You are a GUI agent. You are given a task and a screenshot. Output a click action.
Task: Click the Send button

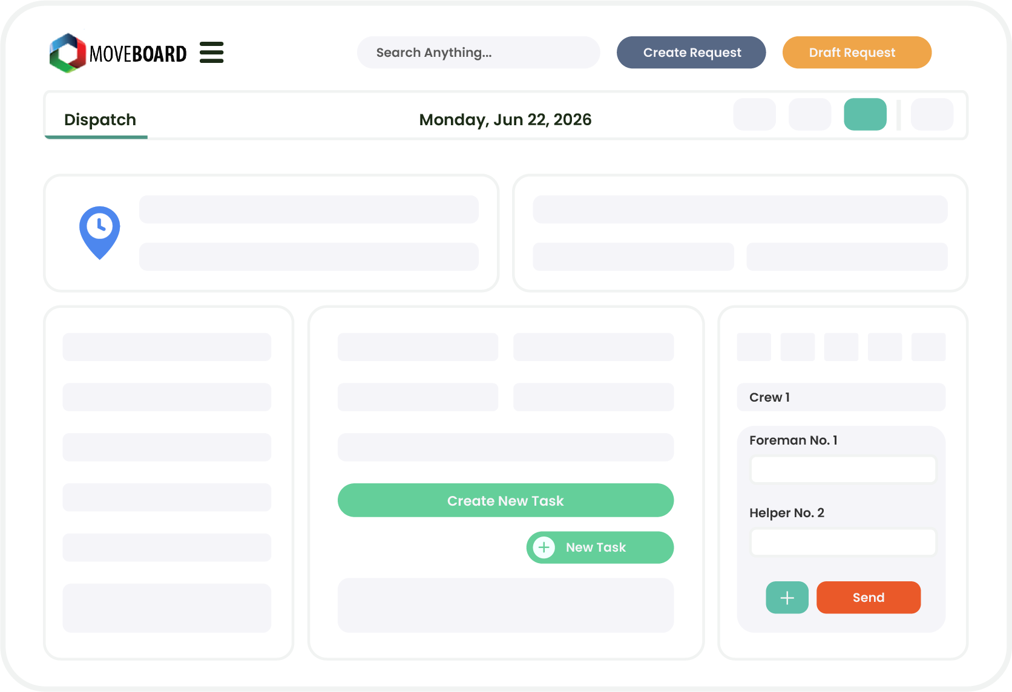point(868,598)
